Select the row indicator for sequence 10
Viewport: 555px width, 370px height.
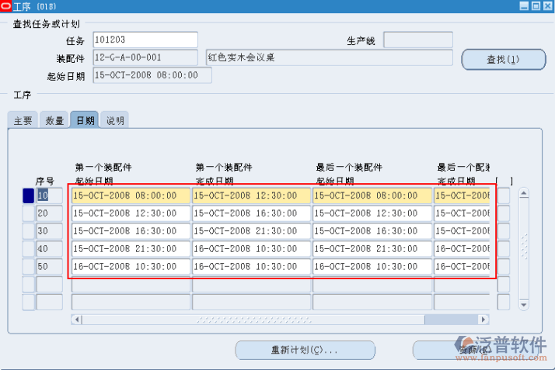pyautogui.click(x=28, y=195)
